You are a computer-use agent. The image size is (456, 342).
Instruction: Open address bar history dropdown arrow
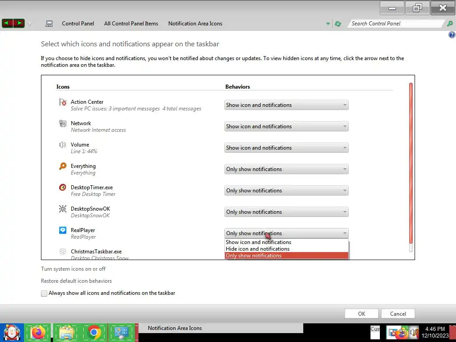pos(328,24)
